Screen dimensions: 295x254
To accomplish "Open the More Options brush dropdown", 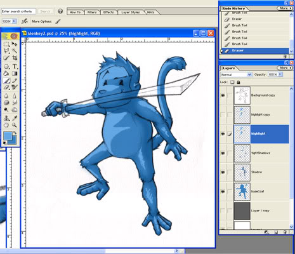I will (x=58, y=22).
